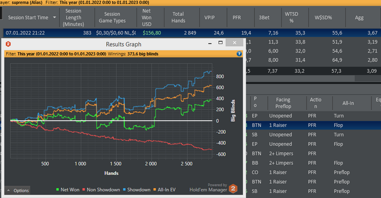Select the EP Unopened Turn hand row
The image size is (381, 198).
point(314,116)
